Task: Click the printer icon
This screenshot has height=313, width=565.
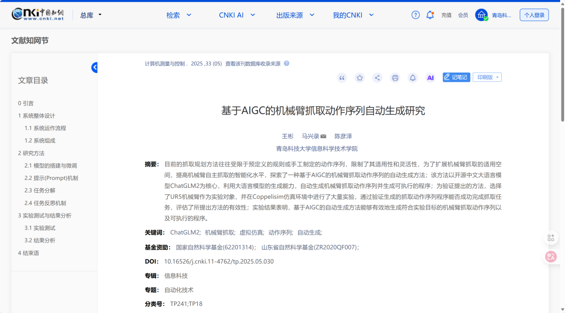Action: coord(395,78)
